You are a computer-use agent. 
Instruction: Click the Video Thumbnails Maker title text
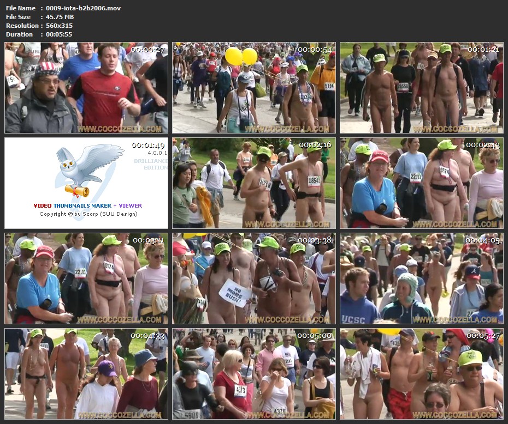(x=87, y=205)
